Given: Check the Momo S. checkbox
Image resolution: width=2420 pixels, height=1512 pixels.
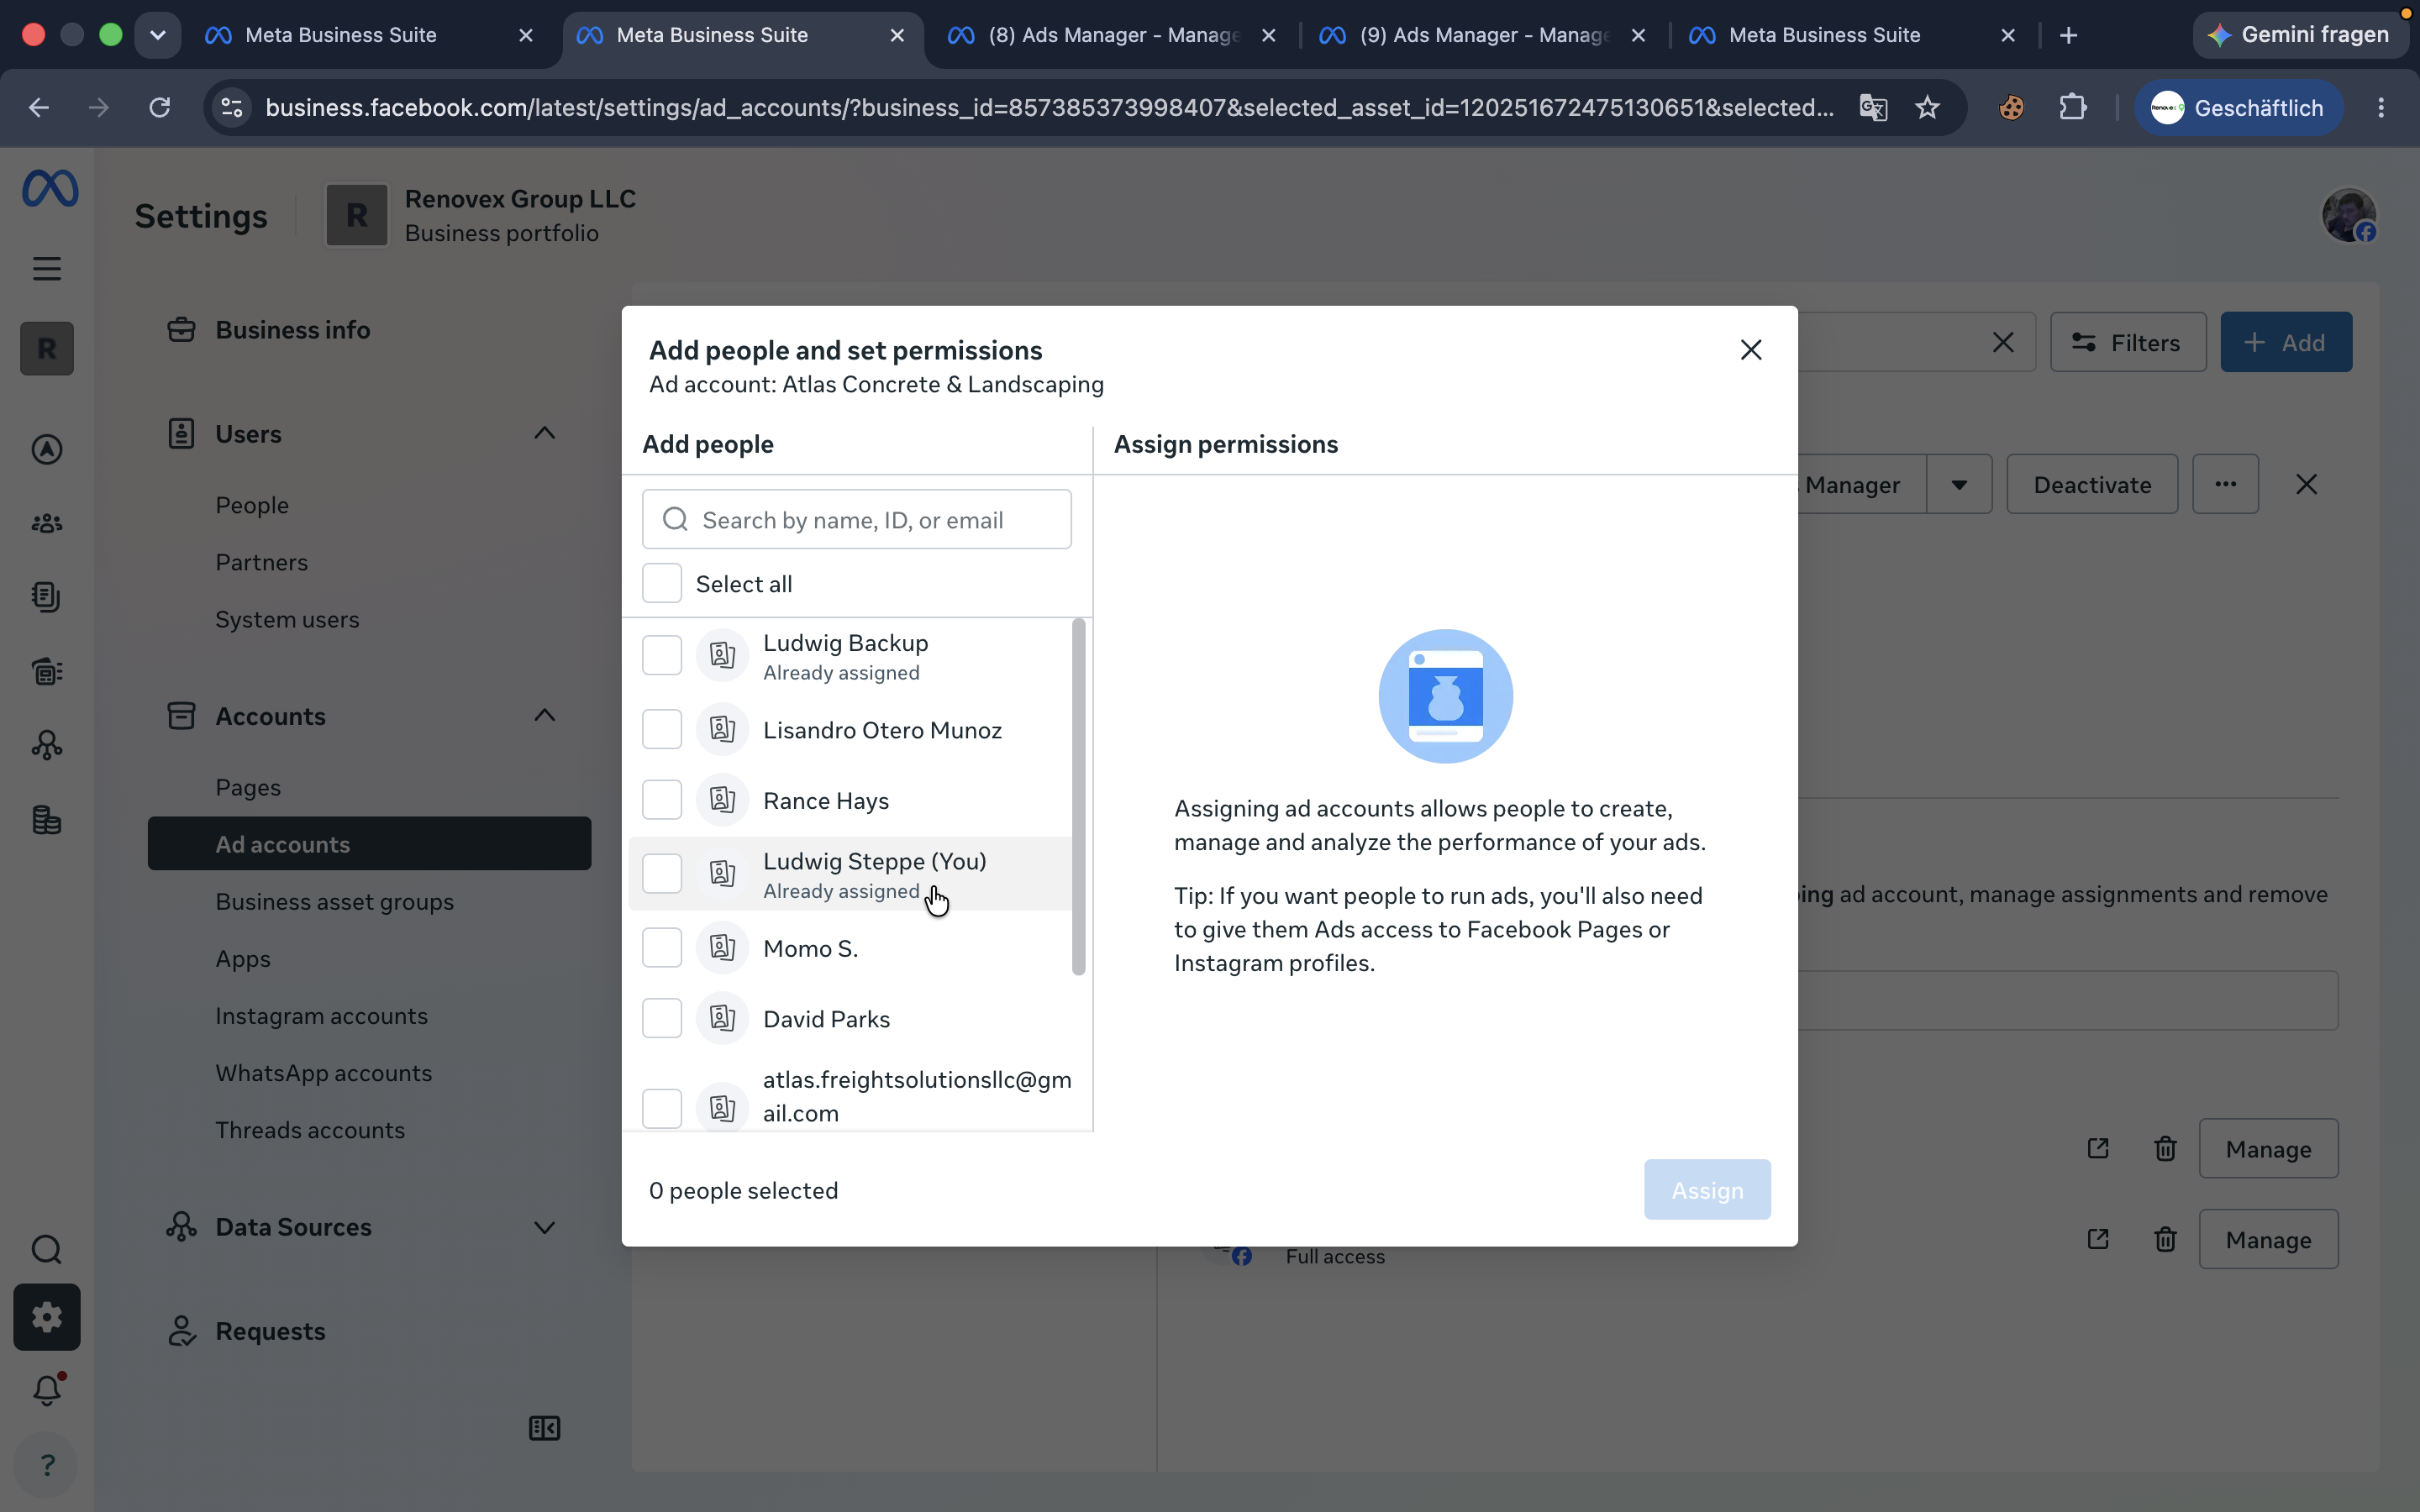Looking at the screenshot, I should 661,948.
